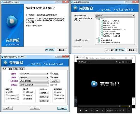Adjust the PotPlayer volume slider

pos(125,106)
